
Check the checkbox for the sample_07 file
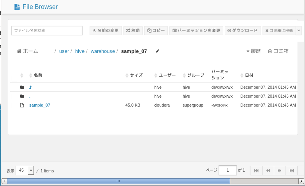click(14, 105)
